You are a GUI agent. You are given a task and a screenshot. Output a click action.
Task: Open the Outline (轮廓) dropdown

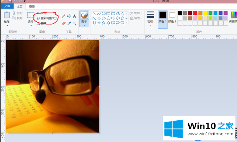coord(136,13)
